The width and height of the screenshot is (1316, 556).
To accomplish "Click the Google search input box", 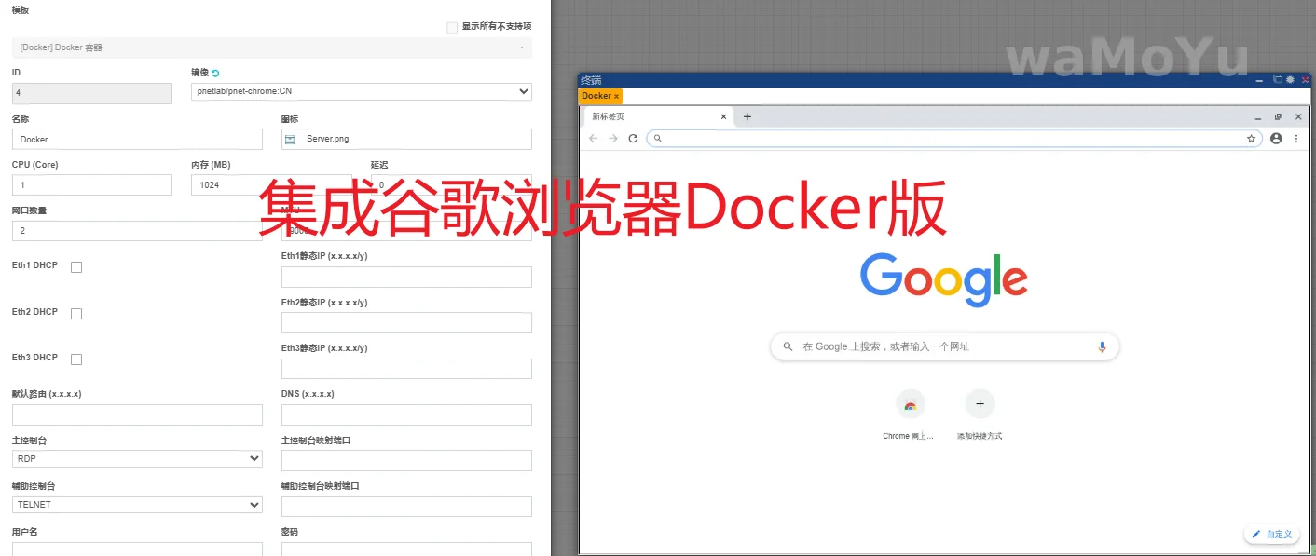I will [x=941, y=346].
